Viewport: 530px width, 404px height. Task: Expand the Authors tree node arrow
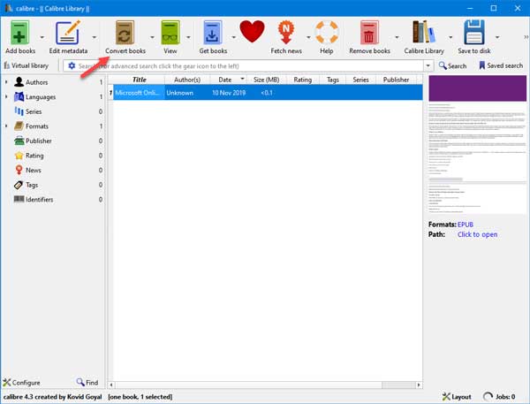pos(6,82)
